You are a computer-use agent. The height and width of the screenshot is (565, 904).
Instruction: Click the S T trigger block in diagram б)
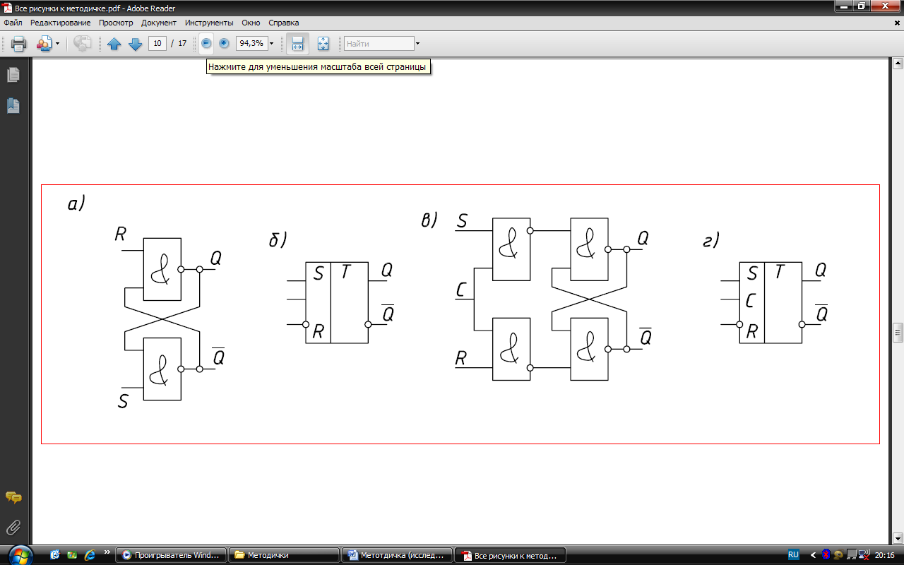[x=337, y=302]
